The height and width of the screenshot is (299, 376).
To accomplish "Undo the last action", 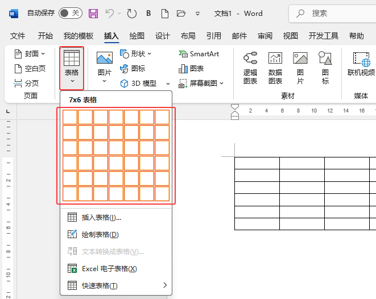I will pos(110,14).
